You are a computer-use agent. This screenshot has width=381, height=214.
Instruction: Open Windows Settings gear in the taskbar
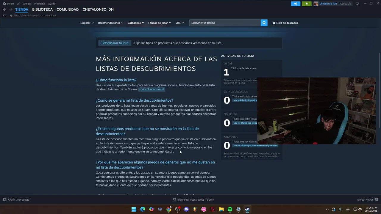tap(238, 209)
